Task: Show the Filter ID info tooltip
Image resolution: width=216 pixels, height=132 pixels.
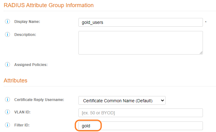Action: [x=7, y=125]
